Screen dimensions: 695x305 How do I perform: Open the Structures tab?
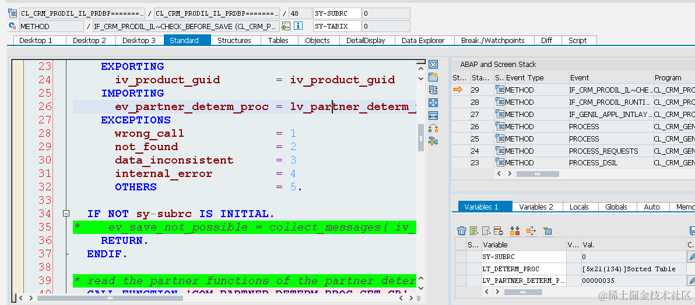[234, 40]
